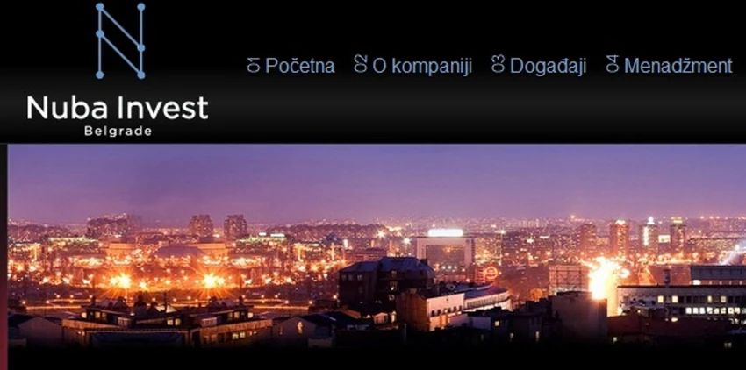Select the Menadžment menu item

coord(678,65)
